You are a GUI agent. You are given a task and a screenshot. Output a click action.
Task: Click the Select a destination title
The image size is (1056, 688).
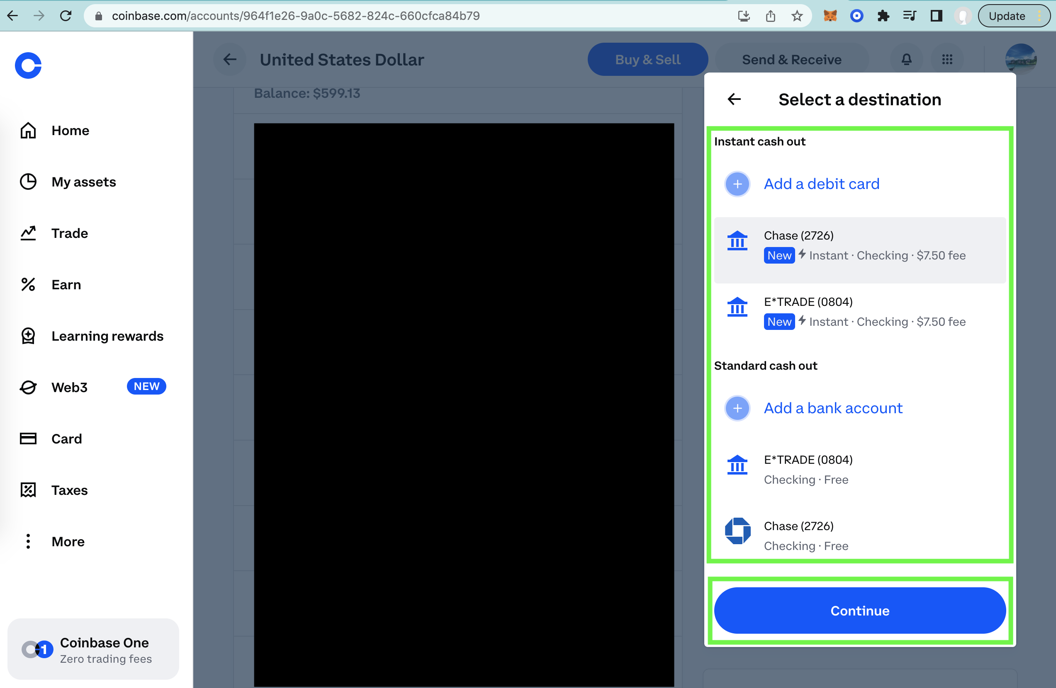pos(859,99)
